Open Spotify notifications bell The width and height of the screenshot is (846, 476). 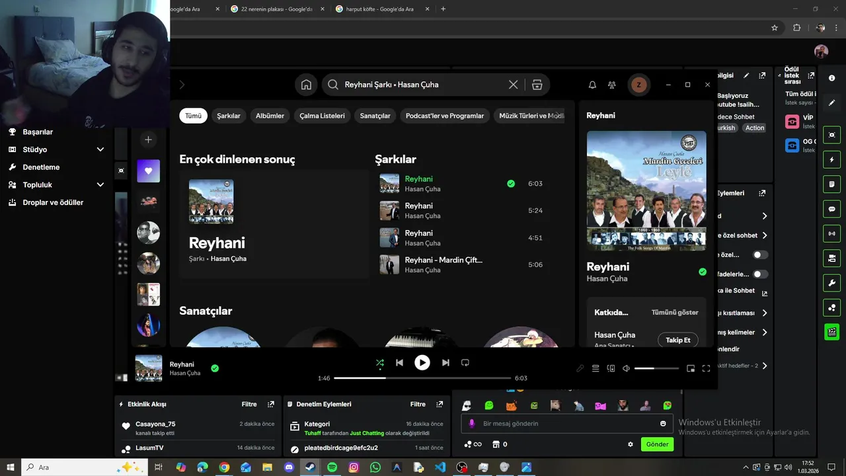[x=592, y=85]
